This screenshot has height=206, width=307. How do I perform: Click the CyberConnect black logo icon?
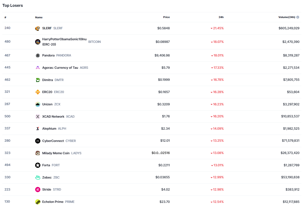pos(38,141)
